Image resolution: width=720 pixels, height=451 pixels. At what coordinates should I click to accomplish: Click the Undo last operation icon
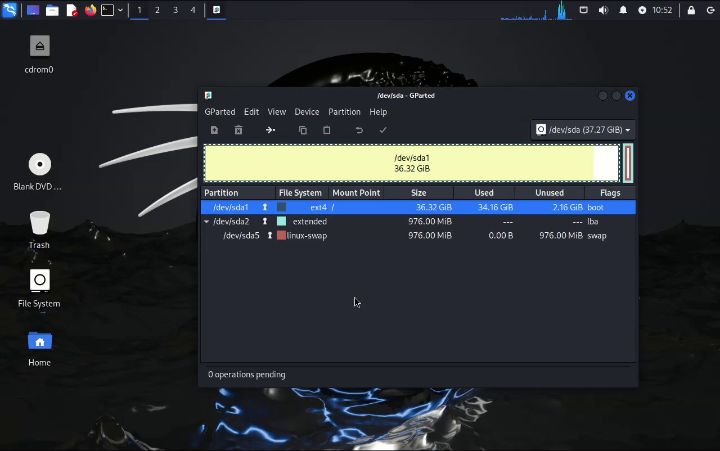click(359, 130)
